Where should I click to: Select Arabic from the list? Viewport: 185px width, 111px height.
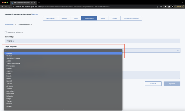click(63, 61)
